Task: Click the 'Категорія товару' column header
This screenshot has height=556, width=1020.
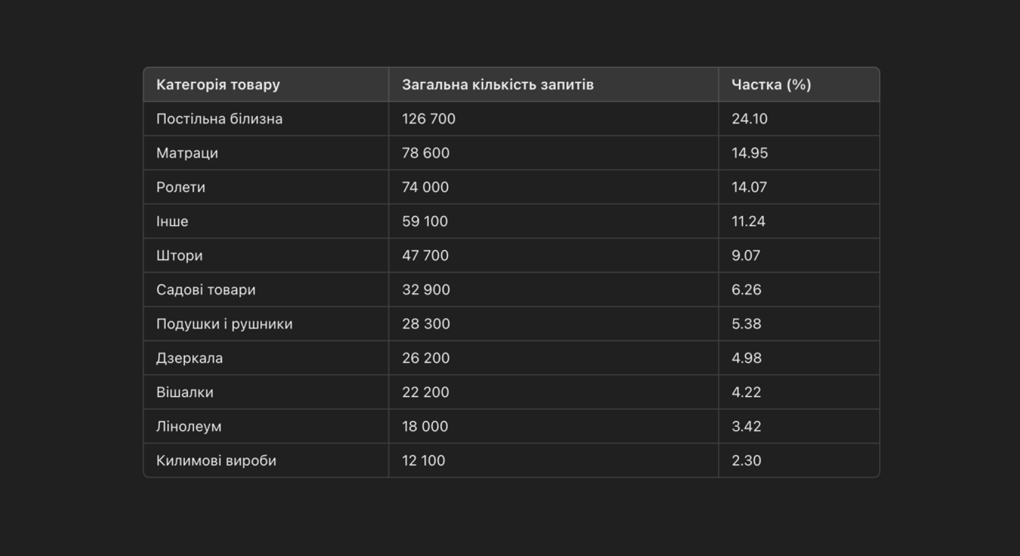Action: click(x=266, y=84)
